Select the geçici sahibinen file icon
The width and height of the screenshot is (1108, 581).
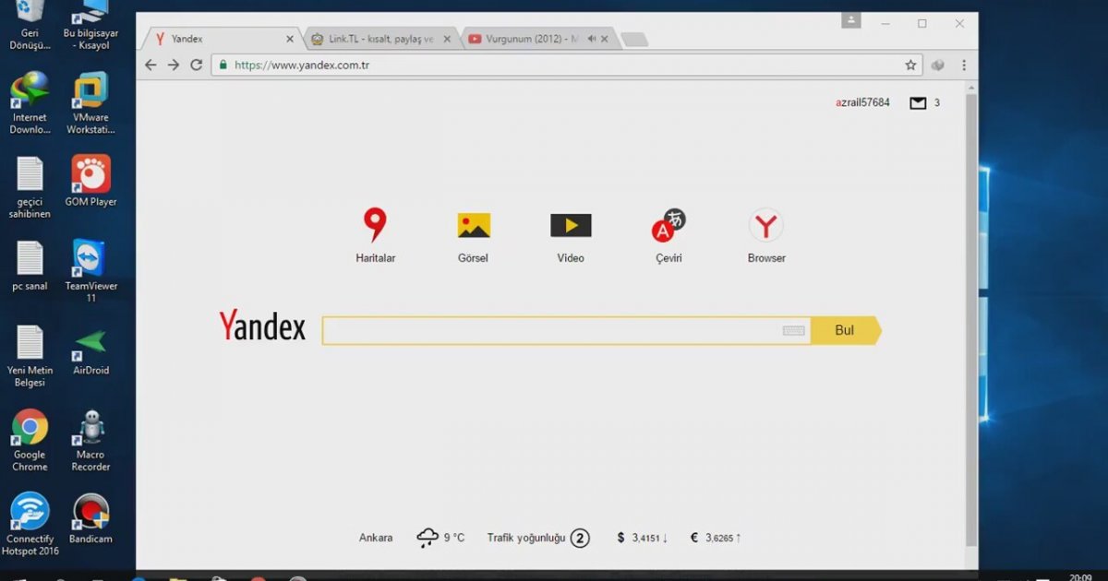coord(30,188)
